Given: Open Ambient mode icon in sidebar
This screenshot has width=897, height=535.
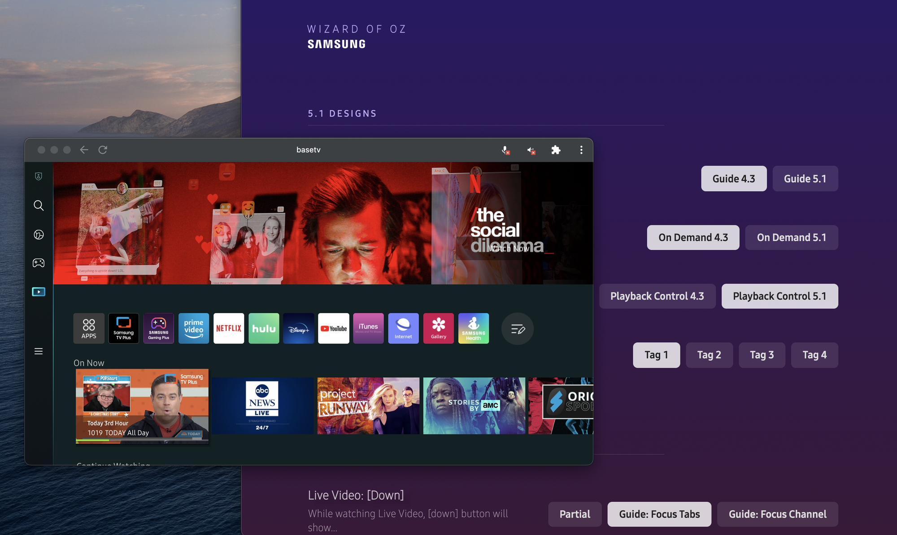Looking at the screenshot, I should pos(39,235).
